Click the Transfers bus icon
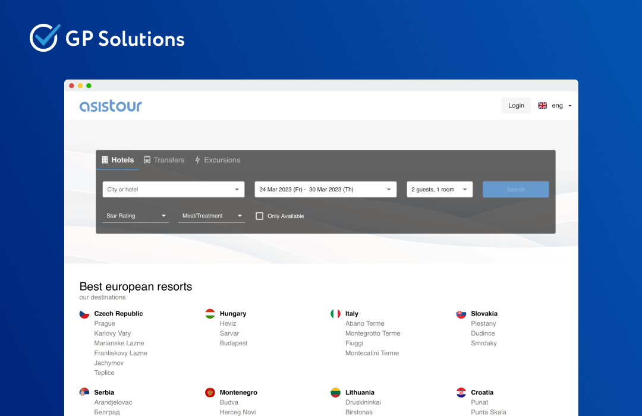 (x=147, y=160)
